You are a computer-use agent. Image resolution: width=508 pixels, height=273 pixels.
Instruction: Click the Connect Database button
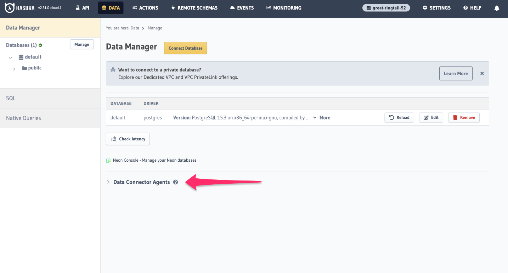coord(185,48)
